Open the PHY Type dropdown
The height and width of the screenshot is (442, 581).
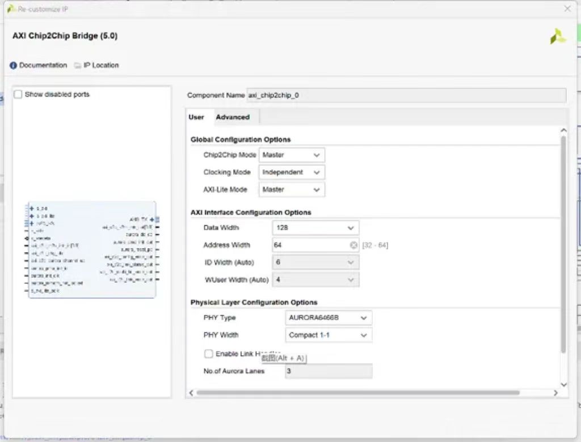(x=329, y=318)
